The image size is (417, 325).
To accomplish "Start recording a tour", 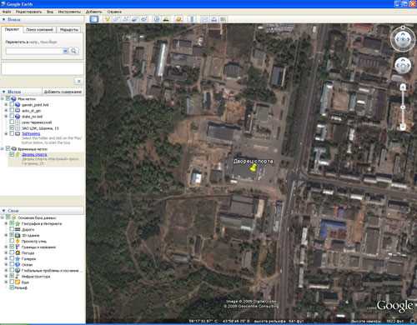I will 143,19.
